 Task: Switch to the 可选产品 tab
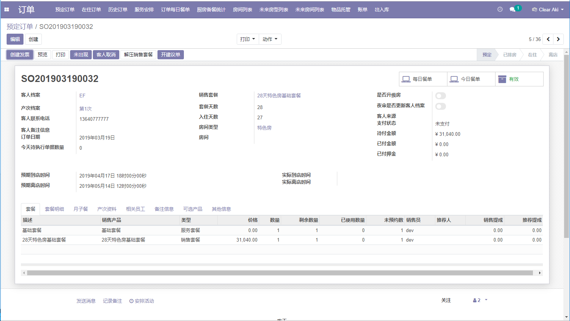(193, 209)
